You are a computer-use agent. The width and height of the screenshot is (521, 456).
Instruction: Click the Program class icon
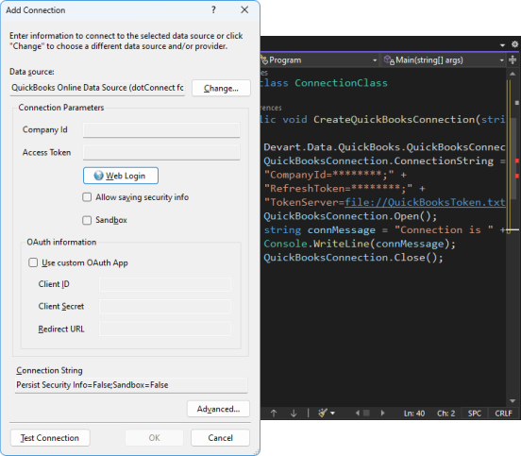coord(264,59)
